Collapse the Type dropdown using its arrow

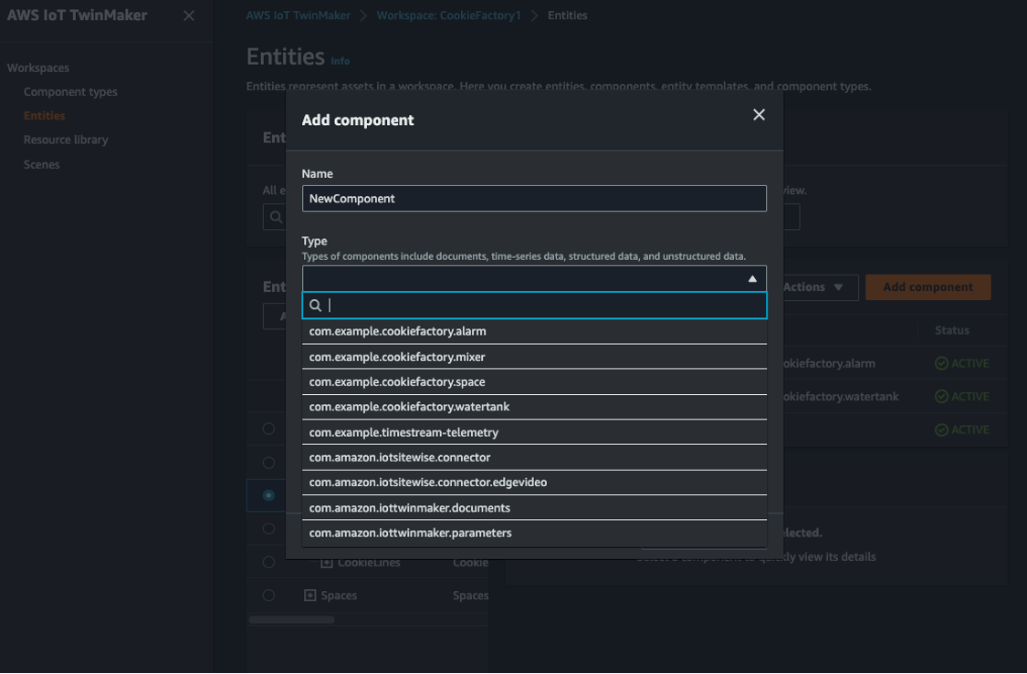click(752, 277)
